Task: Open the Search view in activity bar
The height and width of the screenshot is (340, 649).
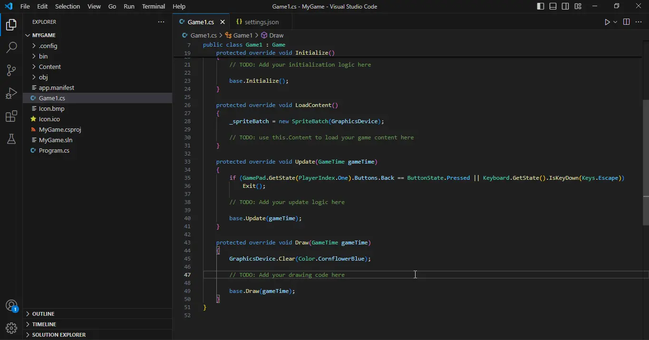Action: 11,48
